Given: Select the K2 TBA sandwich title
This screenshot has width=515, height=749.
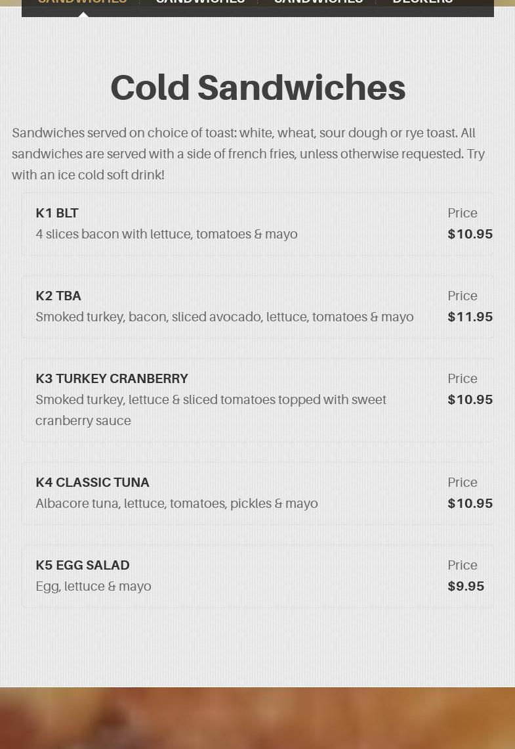Looking at the screenshot, I should point(58,296).
